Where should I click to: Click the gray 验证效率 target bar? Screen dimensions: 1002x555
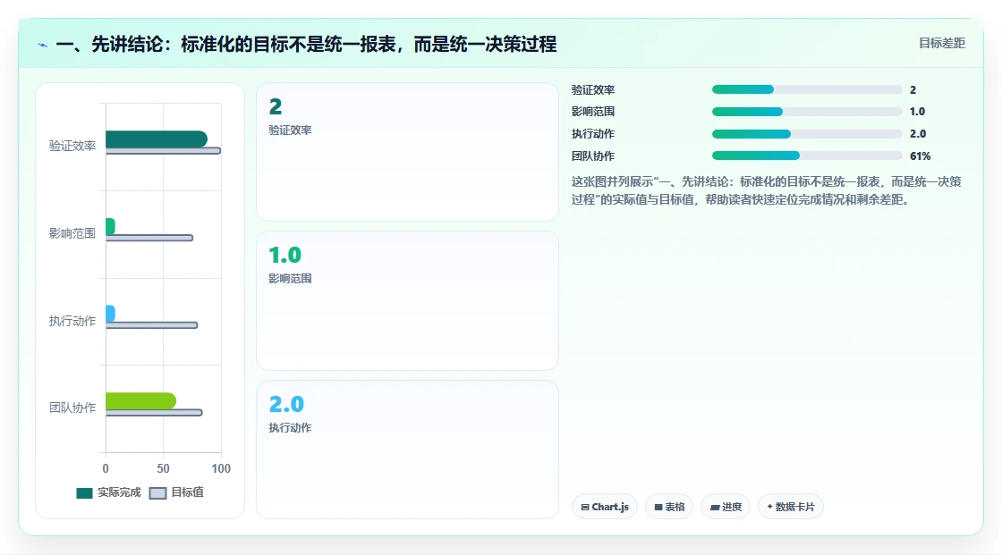tap(163, 151)
